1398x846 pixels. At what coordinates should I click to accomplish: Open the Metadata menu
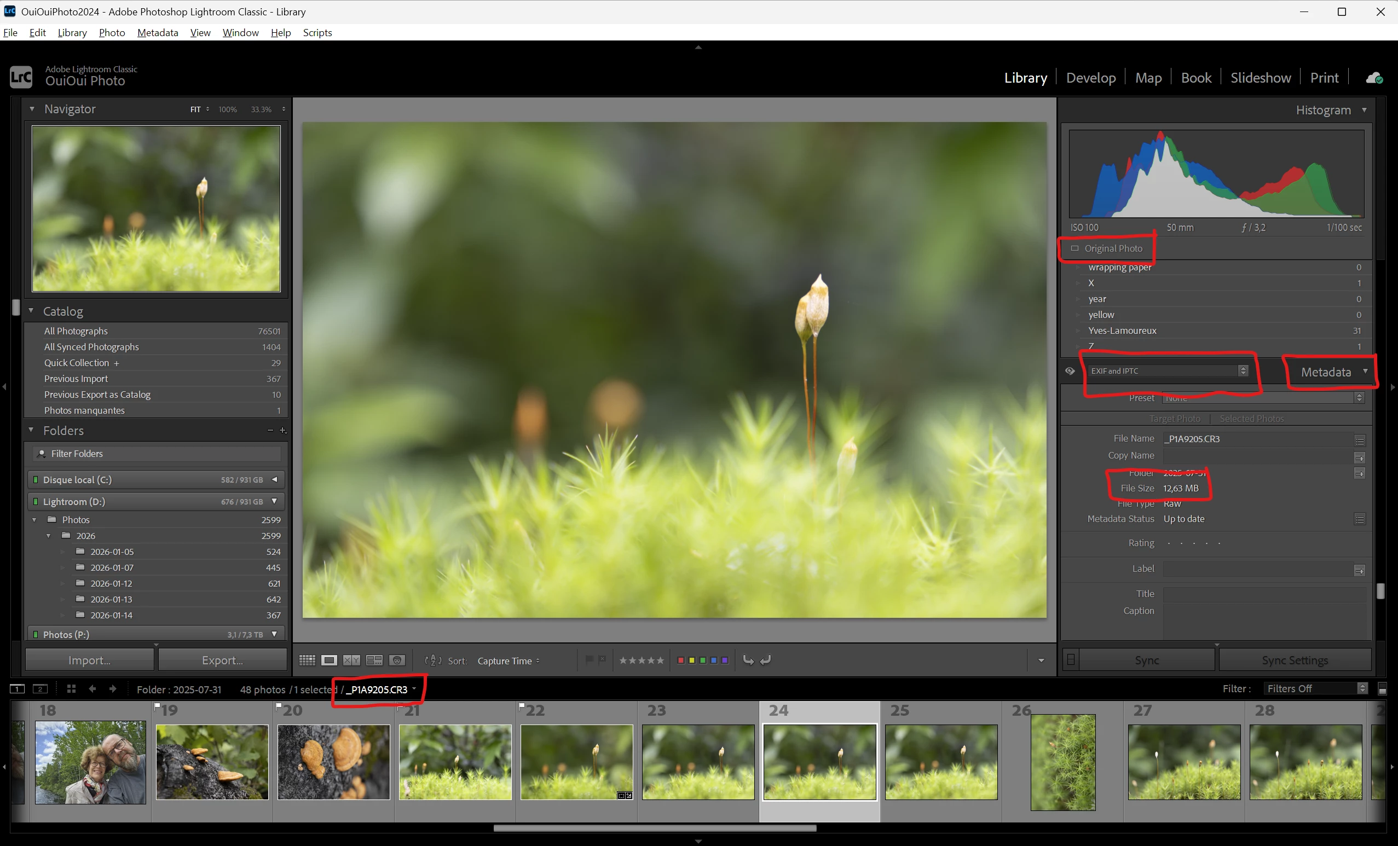pos(158,32)
